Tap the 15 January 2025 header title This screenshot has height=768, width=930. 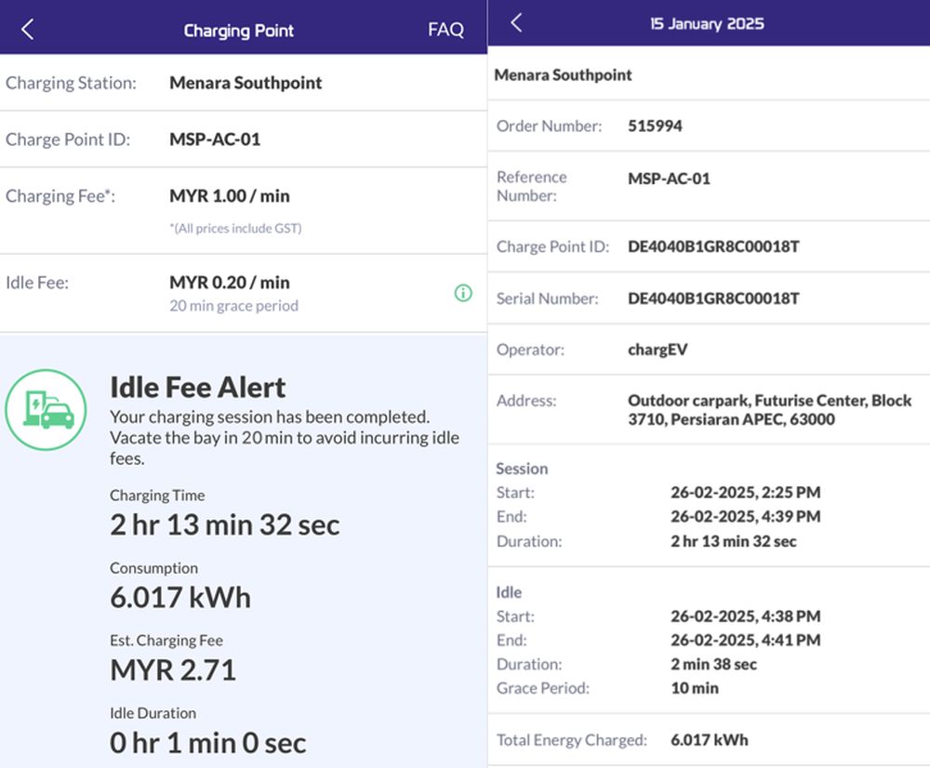707,24
